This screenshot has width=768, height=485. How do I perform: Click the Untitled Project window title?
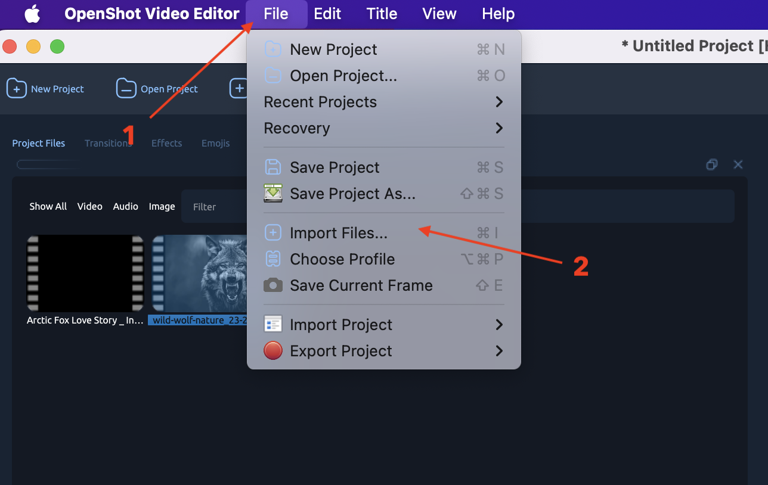coord(694,46)
